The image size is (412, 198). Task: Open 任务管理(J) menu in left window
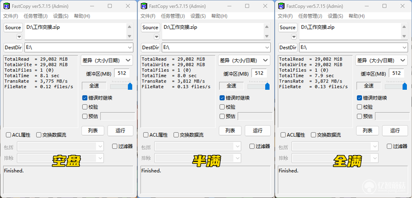click(36, 16)
